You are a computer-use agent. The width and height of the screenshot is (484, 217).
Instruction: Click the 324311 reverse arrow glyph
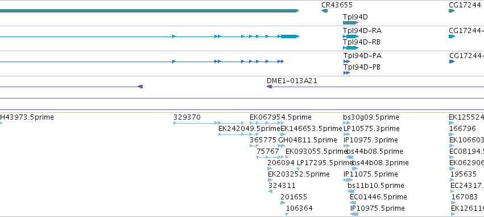[x=270, y=191]
